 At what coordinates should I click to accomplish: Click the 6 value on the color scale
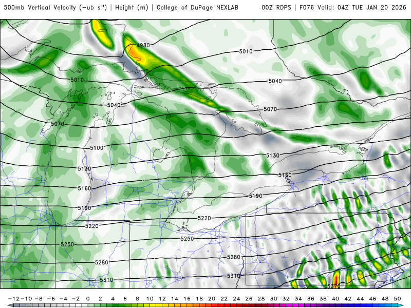click(125, 299)
